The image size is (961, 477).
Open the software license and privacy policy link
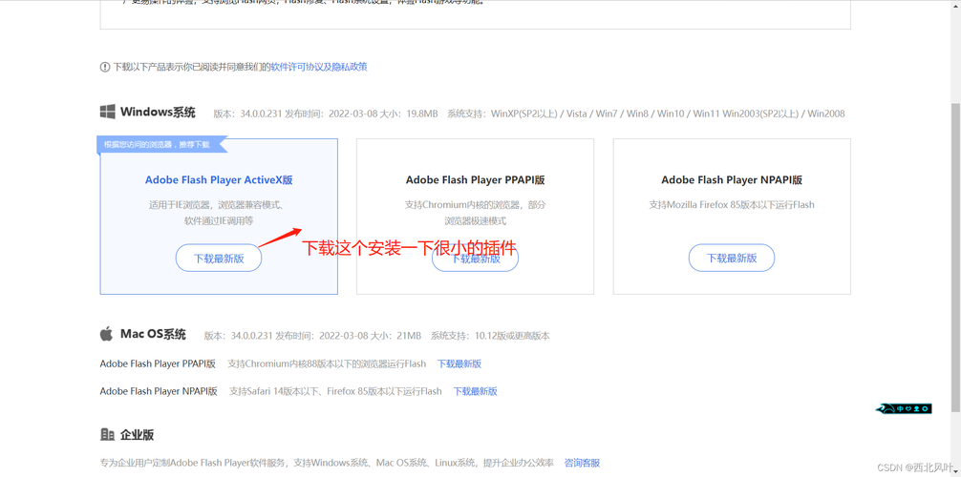(x=319, y=67)
